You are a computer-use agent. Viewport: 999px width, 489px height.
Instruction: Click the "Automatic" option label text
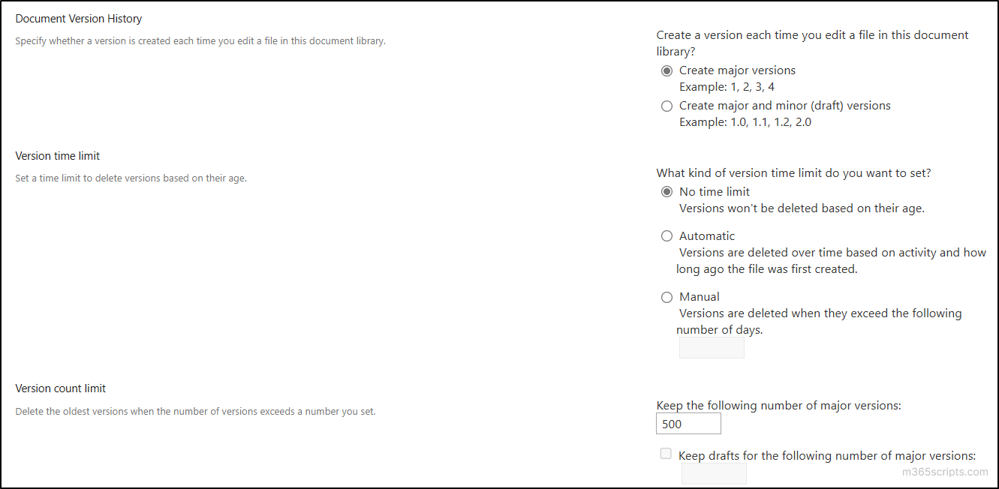point(706,235)
